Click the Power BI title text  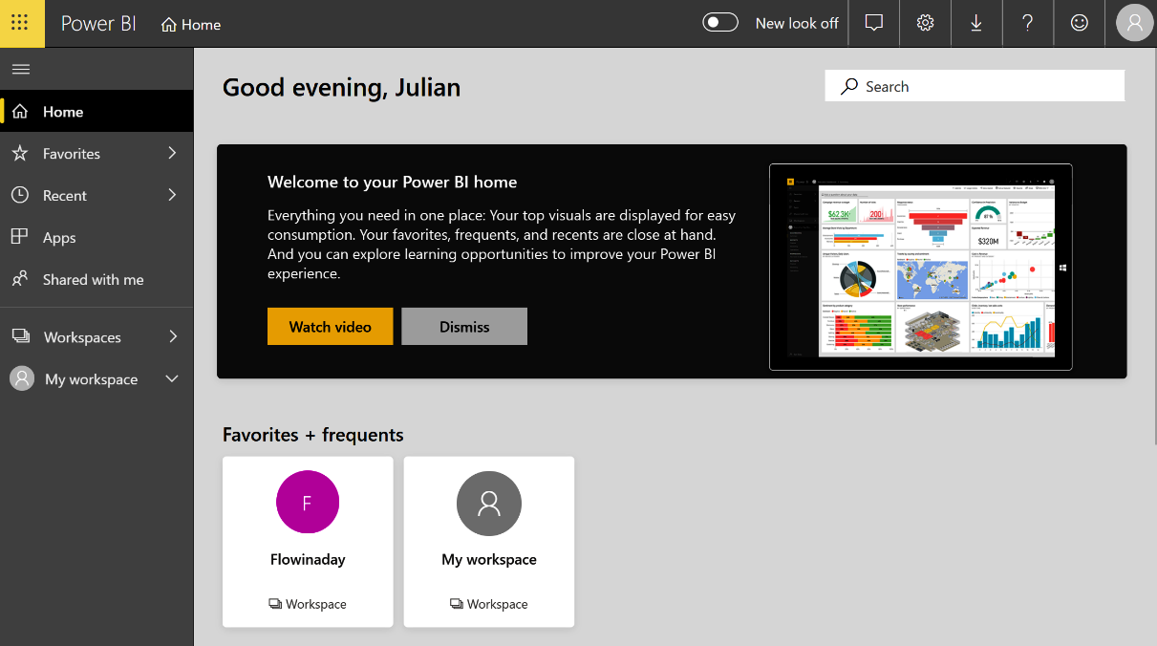[x=98, y=24]
